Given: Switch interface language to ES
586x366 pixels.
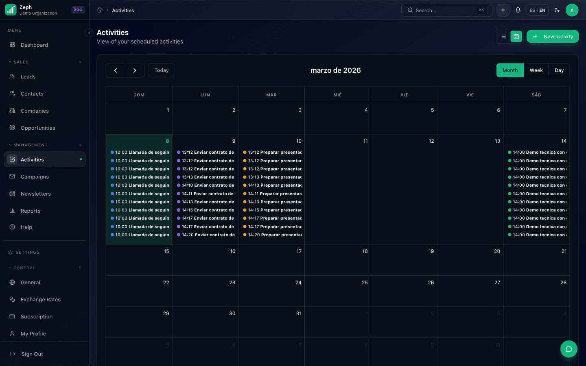Looking at the screenshot, I should click(533, 10).
